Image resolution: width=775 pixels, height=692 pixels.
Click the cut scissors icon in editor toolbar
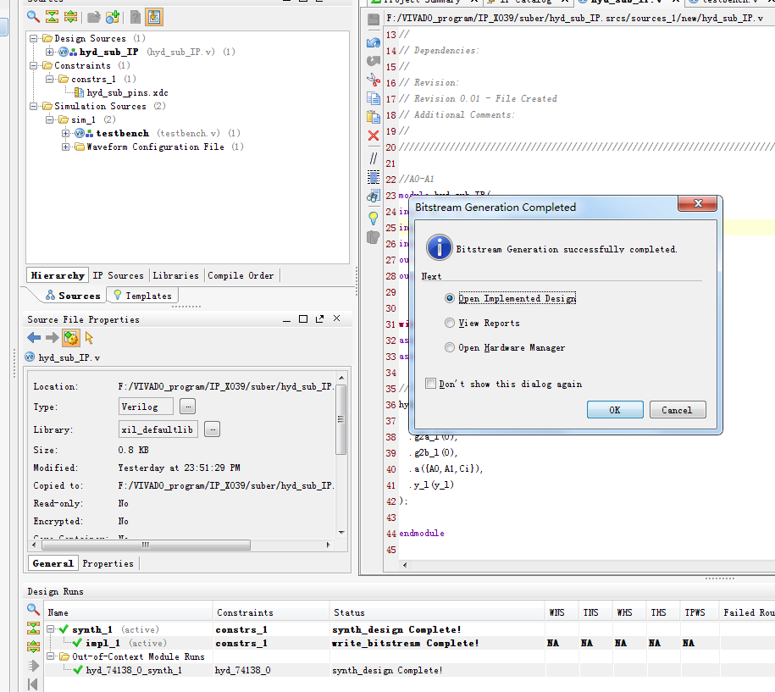click(374, 80)
